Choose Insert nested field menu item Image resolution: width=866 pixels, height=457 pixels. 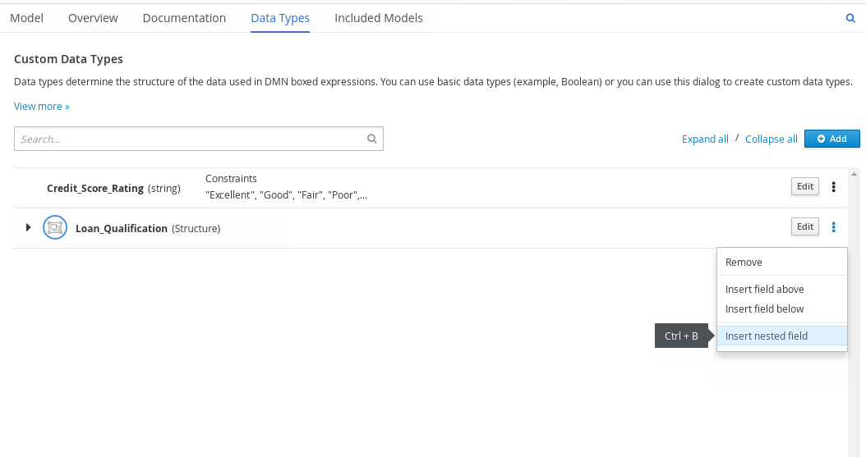[766, 336]
